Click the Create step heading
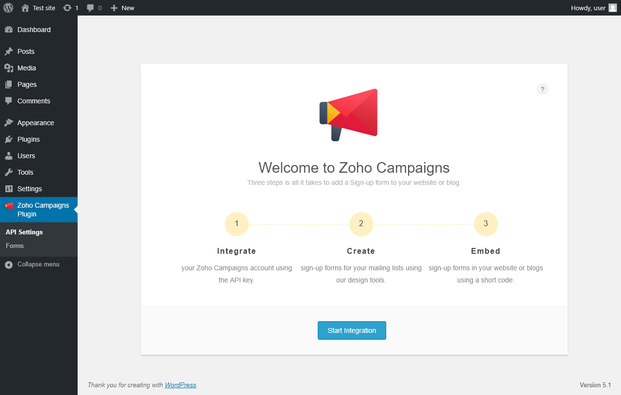The width and height of the screenshot is (621, 395). coord(361,251)
